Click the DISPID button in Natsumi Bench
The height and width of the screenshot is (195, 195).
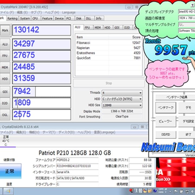tap(166, 135)
